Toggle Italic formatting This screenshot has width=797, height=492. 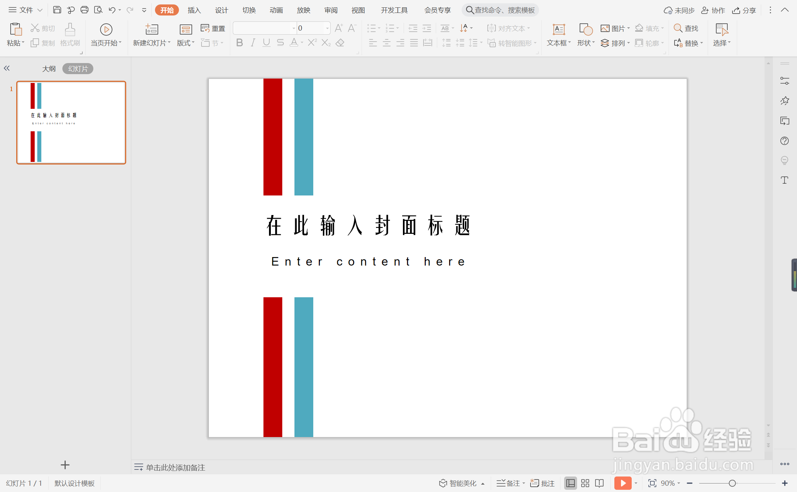point(253,43)
